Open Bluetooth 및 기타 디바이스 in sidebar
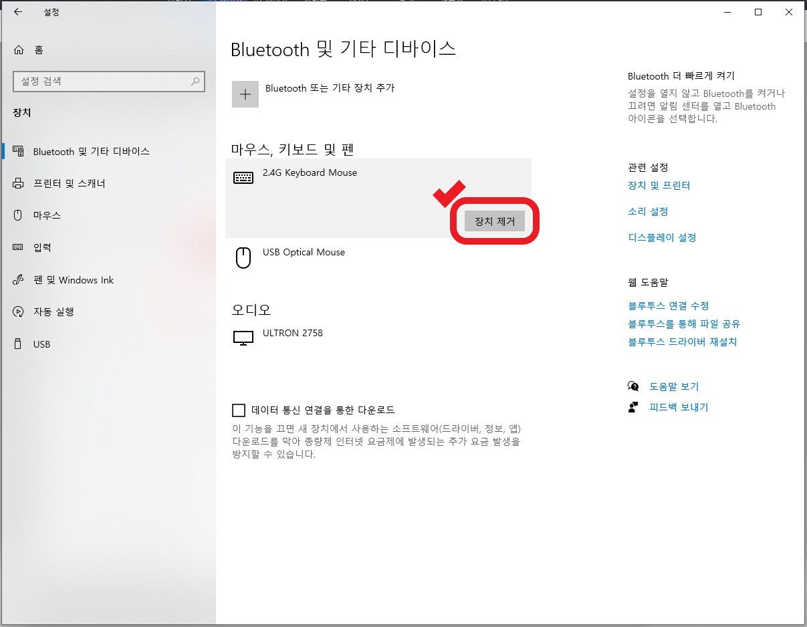 tap(91, 151)
